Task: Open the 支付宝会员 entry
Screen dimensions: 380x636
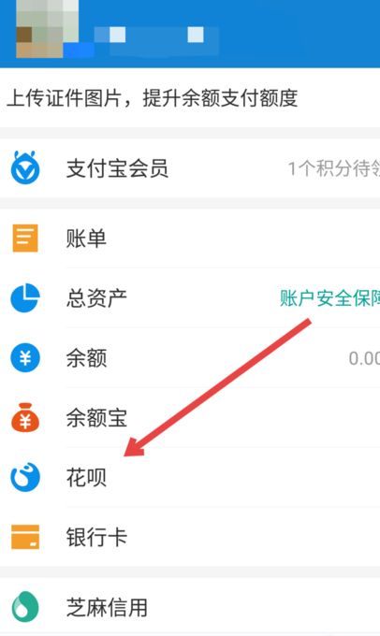Action: point(190,168)
